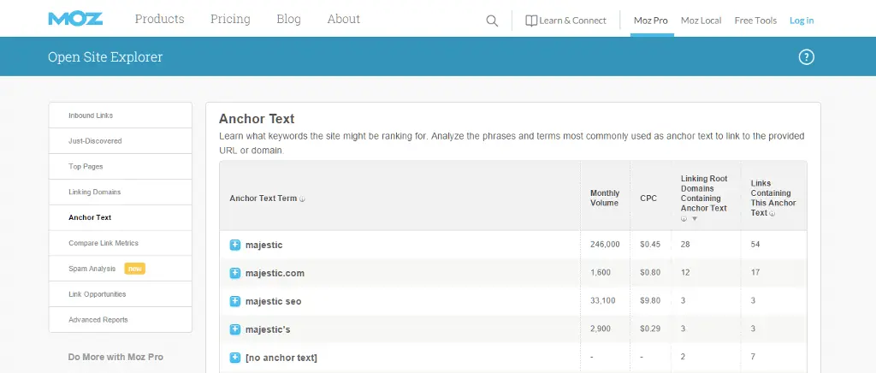Screen dimensions: 876x373
Task: Click info icon next to Anchor Text Term
Action: coord(302,198)
